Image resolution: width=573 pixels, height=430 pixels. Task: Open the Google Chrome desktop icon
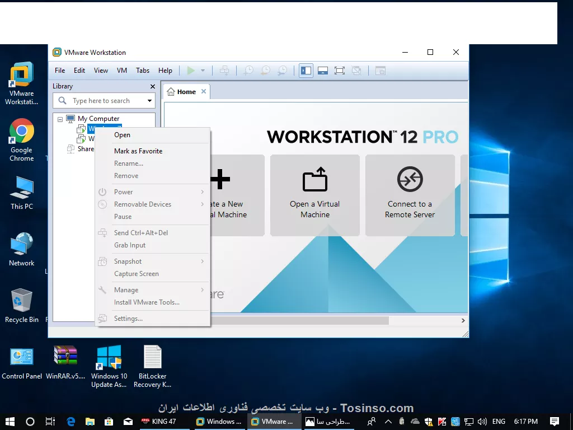pos(22,140)
